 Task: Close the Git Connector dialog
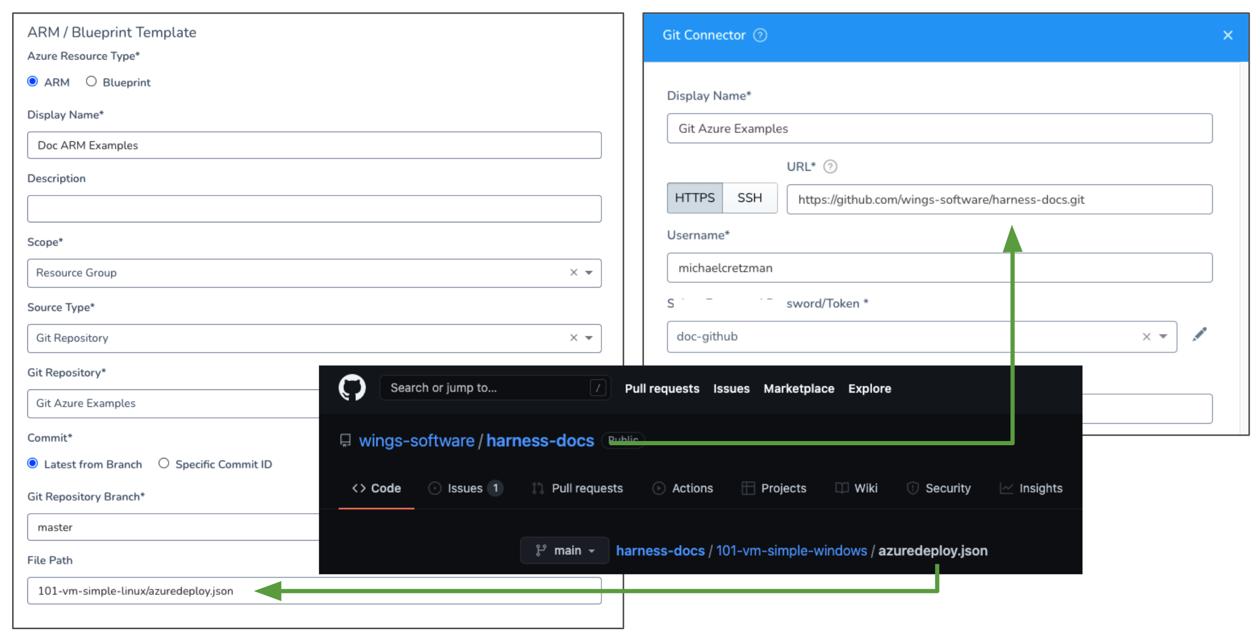click(x=1228, y=35)
